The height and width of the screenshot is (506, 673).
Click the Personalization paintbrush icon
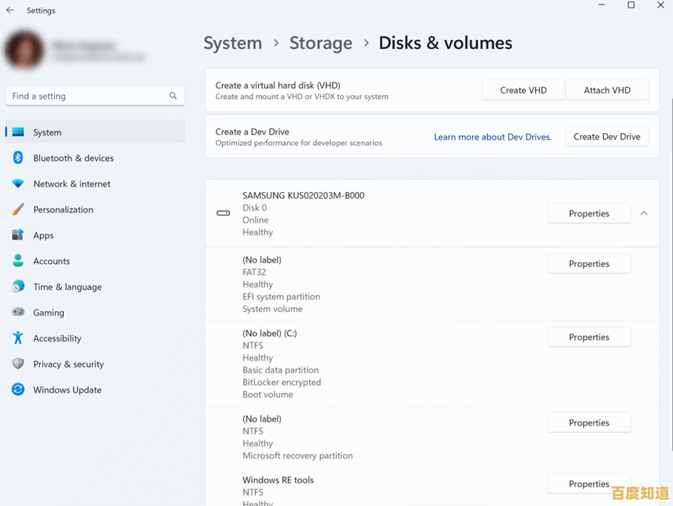pyautogui.click(x=18, y=210)
